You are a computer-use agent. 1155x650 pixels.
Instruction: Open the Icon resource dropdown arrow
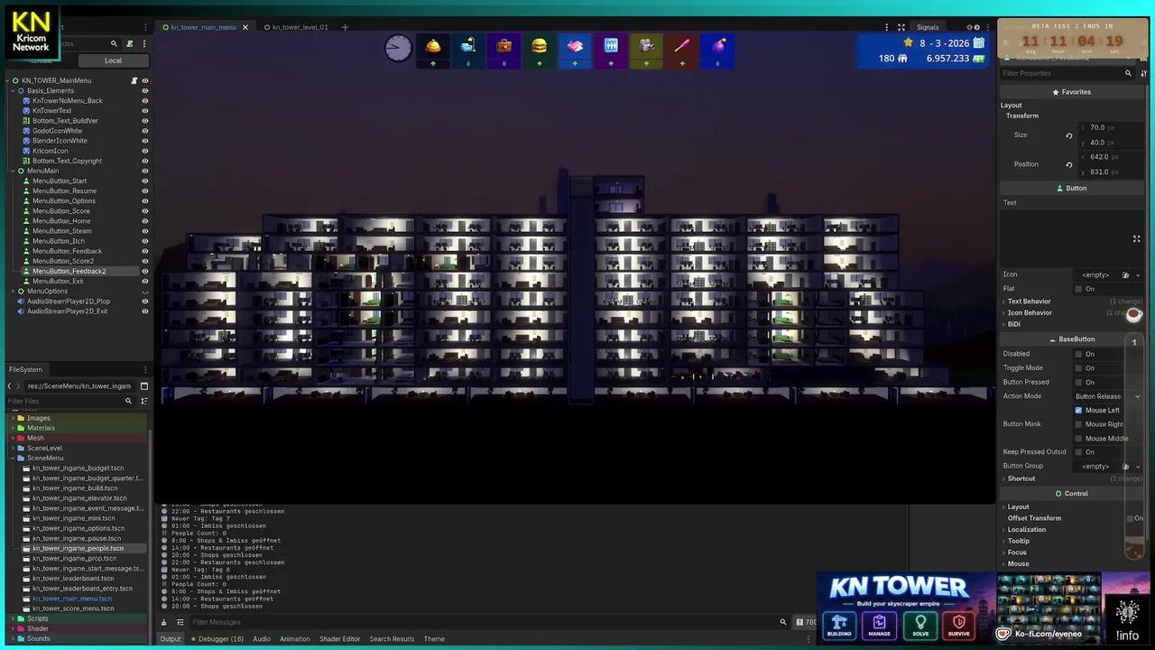(x=1137, y=274)
